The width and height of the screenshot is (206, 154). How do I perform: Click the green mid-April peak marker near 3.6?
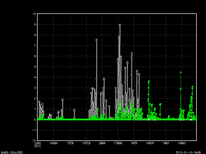149,81
